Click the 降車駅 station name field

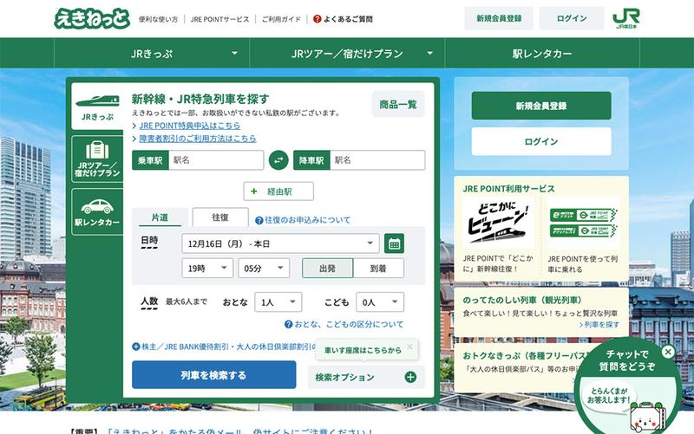[x=377, y=160]
